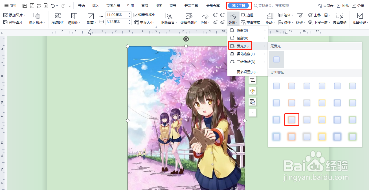Click the Undo arrow icon
This screenshot has width=369, height=190.
[53, 6]
